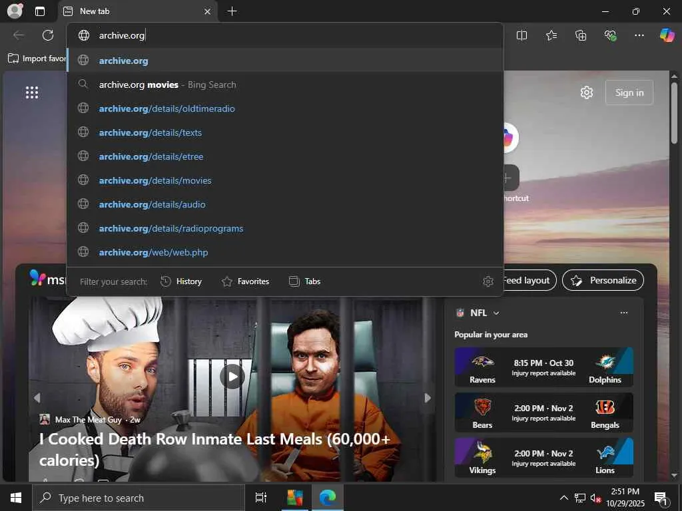Screen dimensions: 682x511
Task: Open Task View on taskbar
Action: pyautogui.click(x=260, y=498)
